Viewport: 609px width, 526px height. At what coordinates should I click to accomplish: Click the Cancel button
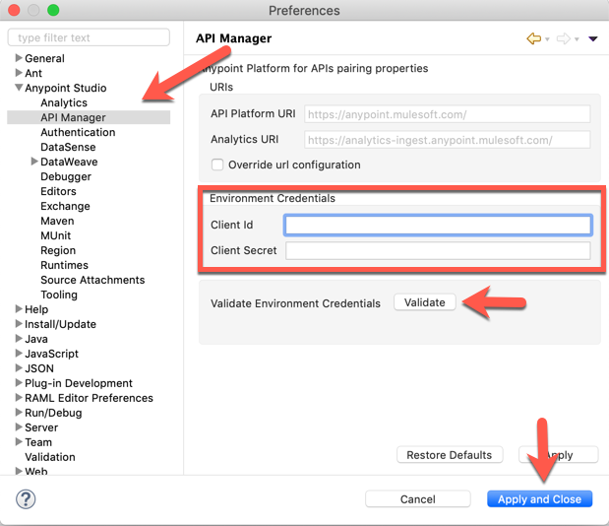(x=417, y=499)
